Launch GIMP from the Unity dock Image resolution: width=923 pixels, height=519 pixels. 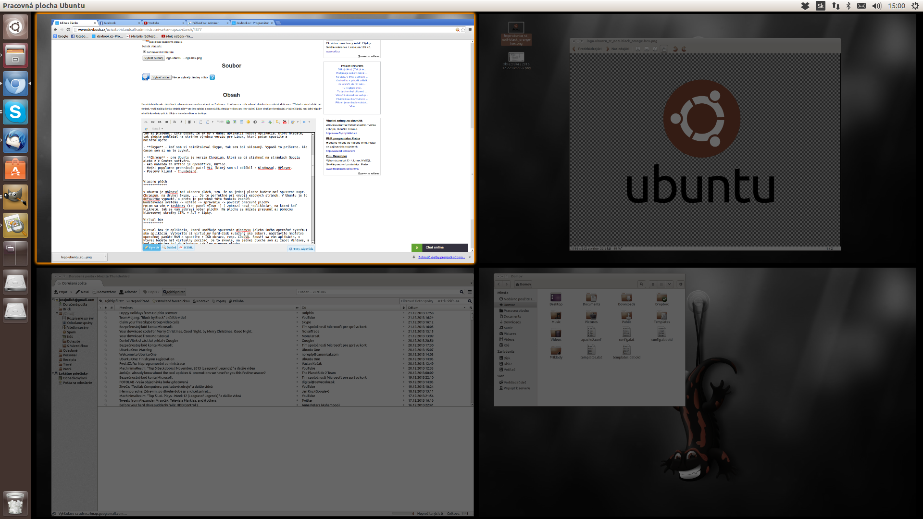click(15, 197)
